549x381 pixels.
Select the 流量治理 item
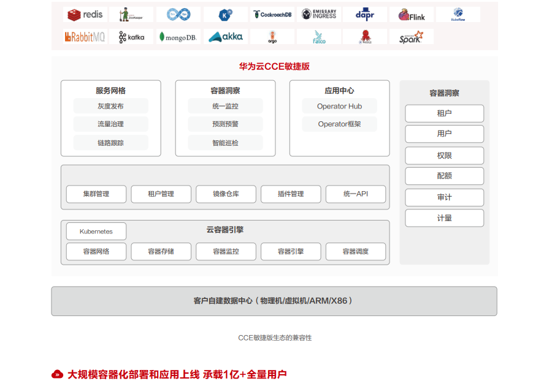pos(110,124)
